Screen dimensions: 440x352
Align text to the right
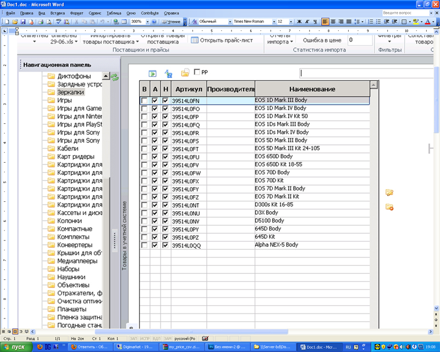point(341,21)
